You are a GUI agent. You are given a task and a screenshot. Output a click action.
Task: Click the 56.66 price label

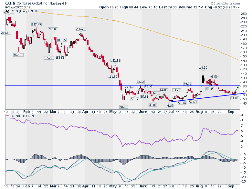coord(155,93)
